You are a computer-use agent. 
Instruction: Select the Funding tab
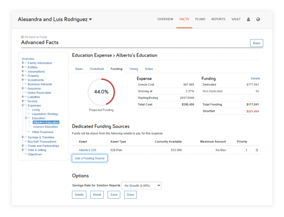pos(117,69)
